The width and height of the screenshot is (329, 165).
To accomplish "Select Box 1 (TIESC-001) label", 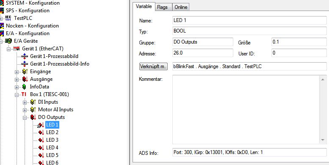I will tap(50, 94).
